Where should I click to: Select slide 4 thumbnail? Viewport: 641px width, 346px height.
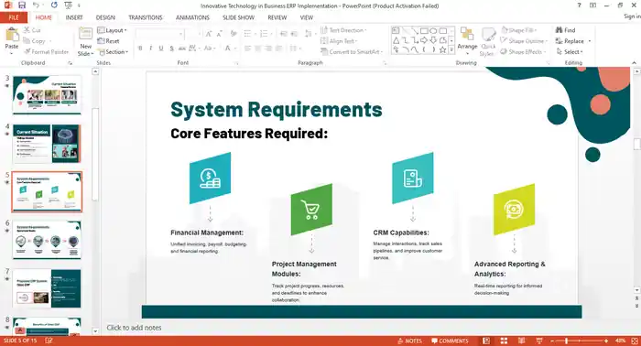pyautogui.click(x=47, y=144)
